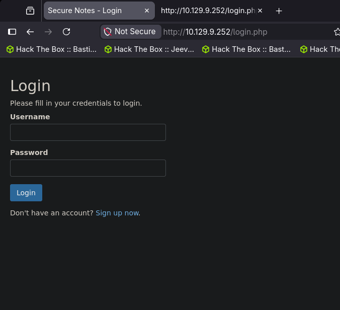Open the third Hack The Box :: Bast... bookmark
340x310 pixels.
click(x=246, y=49)
